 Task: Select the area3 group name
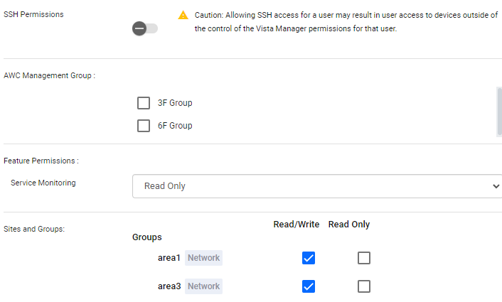click(x=169, y=286)
